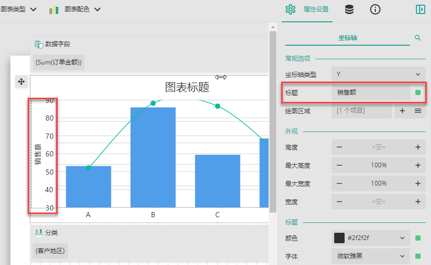Collapse the properties panel with the panel icon
This screenshot has height=265, width=431.
pos(421,9)
